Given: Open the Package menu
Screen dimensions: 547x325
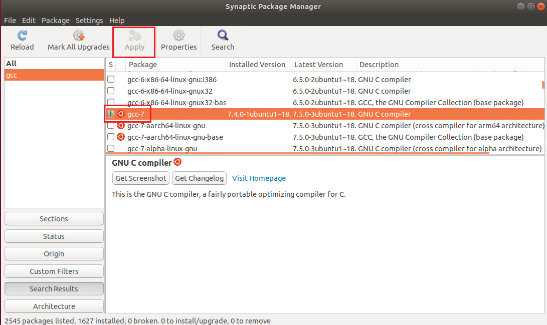Looking at the screenshot, I should click(x=56, y=21).
